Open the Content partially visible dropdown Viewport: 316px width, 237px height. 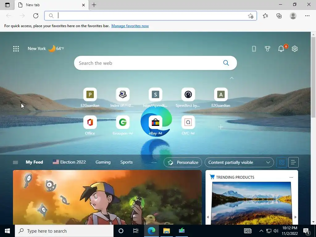(239, 162)
